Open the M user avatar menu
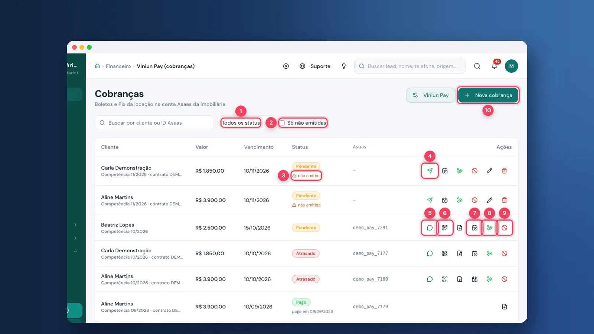 [511, 66]
